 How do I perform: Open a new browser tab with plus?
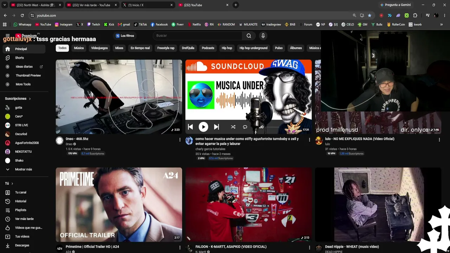pyautogui.click(x=236, y=5)
